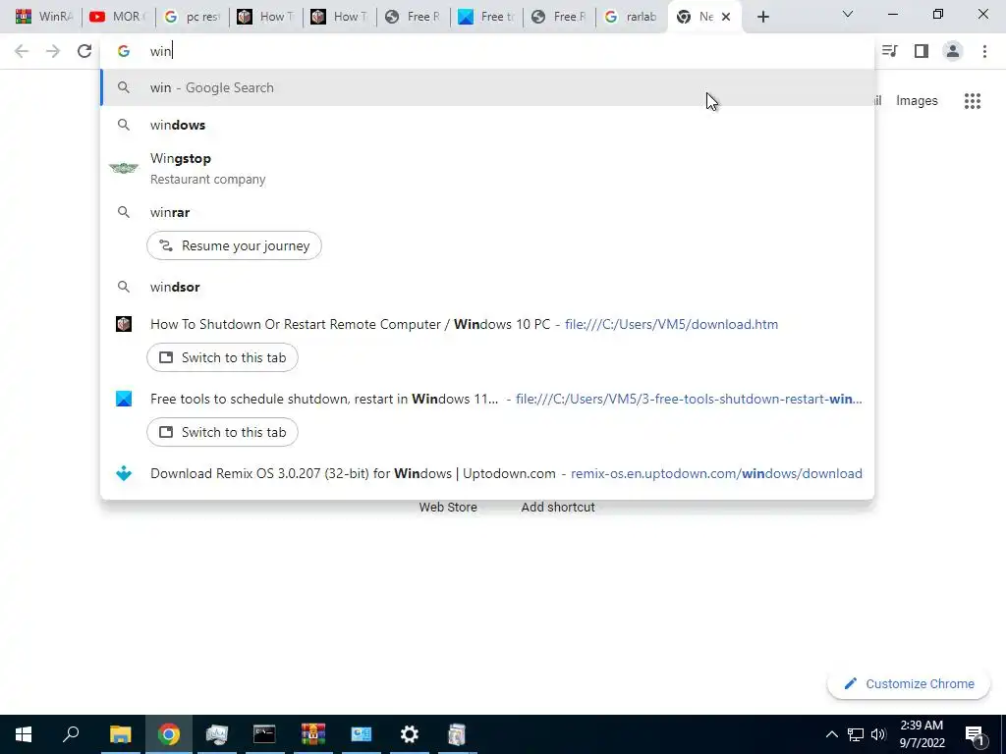Screen dimensions: 1006x754
Task: Click Customize Chrome button
Action: (909, 684)
